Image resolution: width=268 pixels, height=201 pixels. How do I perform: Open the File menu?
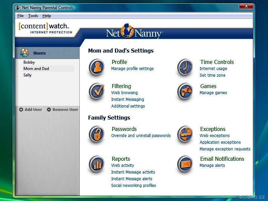(x=20, y=16)
